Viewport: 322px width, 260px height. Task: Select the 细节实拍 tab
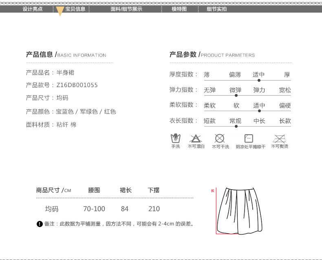coord(216,9)
